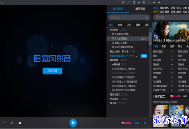The height and width of the screenshot is (129, 189).
Task: Open the skin (shirt) icon
Action: click(134, 3)
